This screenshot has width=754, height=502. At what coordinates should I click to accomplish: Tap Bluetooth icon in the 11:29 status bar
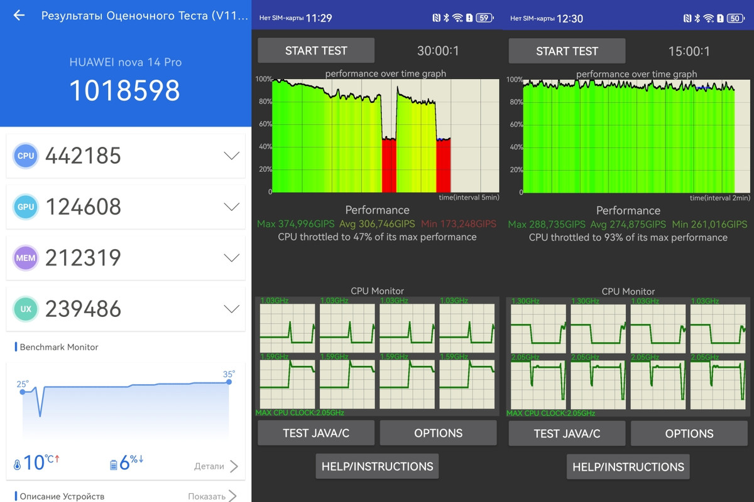point(447,18)
